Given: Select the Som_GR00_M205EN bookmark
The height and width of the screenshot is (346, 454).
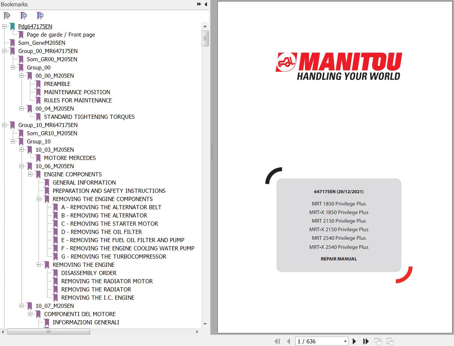Looking at the screenshot, I should coord(52,59).
